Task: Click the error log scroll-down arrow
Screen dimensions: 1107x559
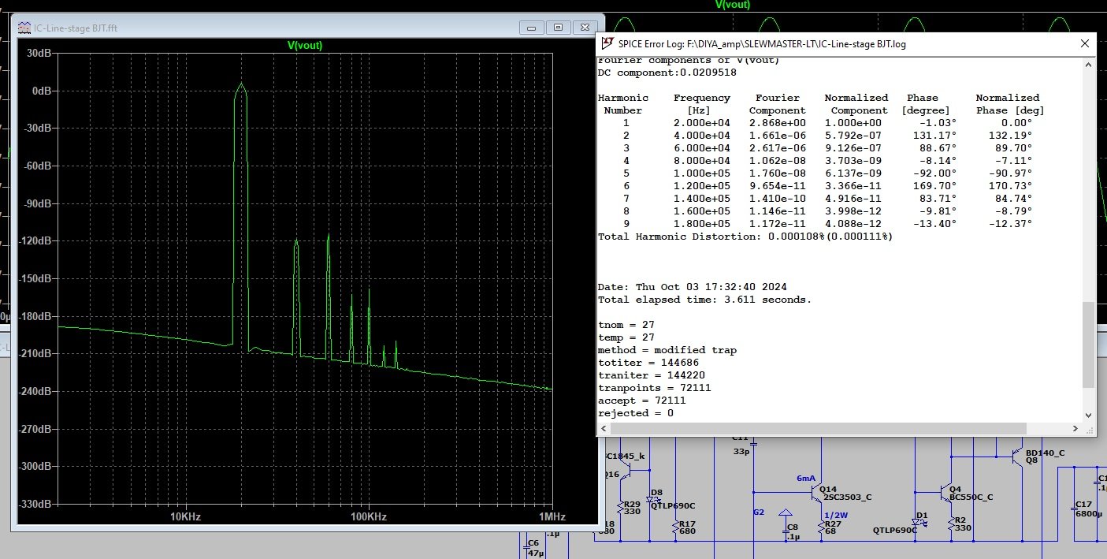Action: point(1088,415)
